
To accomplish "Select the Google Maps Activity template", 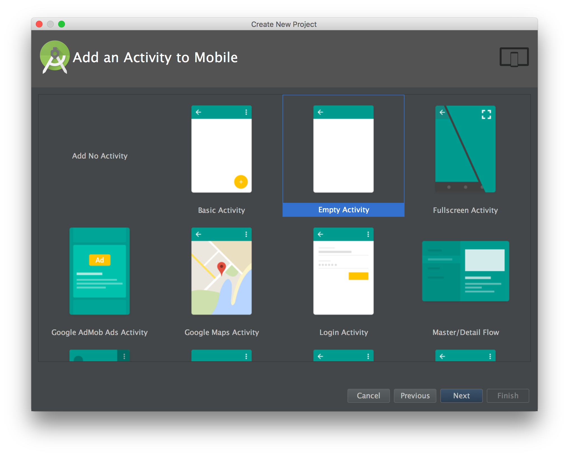I will 221,271.
